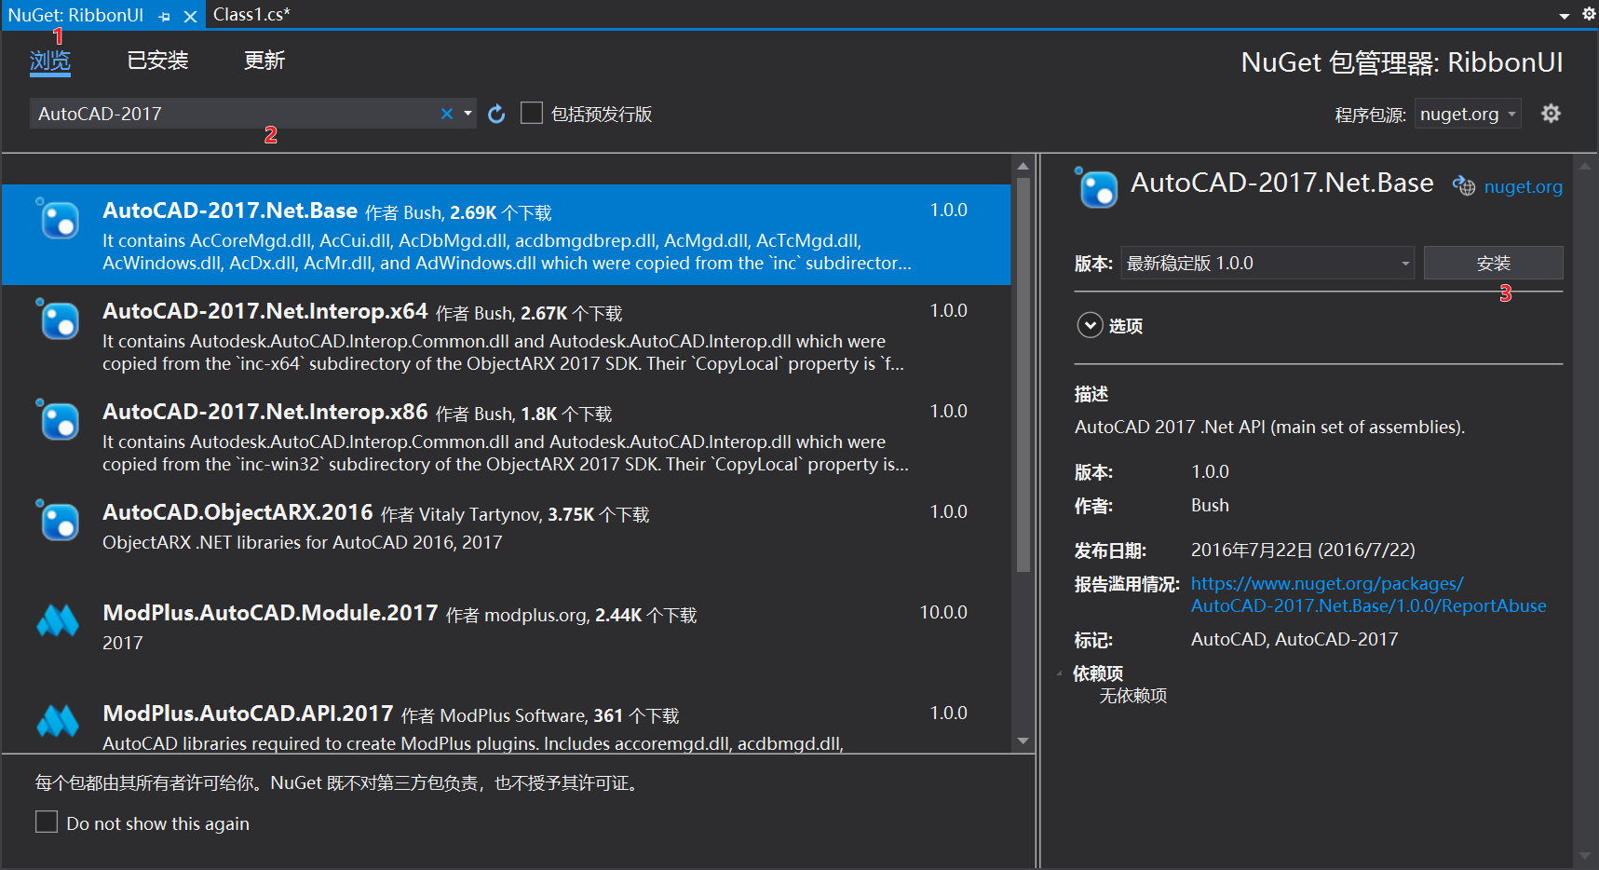Pin the NuGet: RibbonUI tab
This screenshot has height=870, width=1599.
coord(165,16)
